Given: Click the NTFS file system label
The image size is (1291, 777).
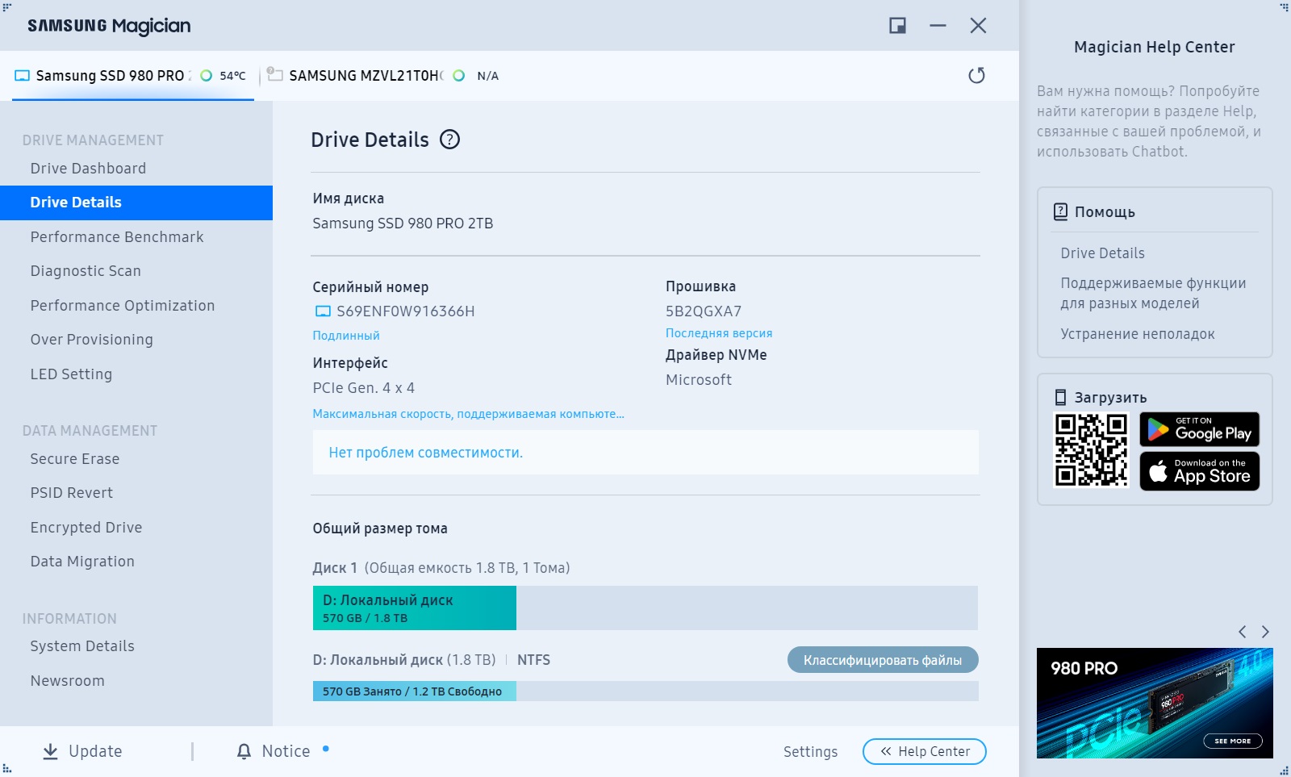Looking at the screenshot, I should point(533,660).
